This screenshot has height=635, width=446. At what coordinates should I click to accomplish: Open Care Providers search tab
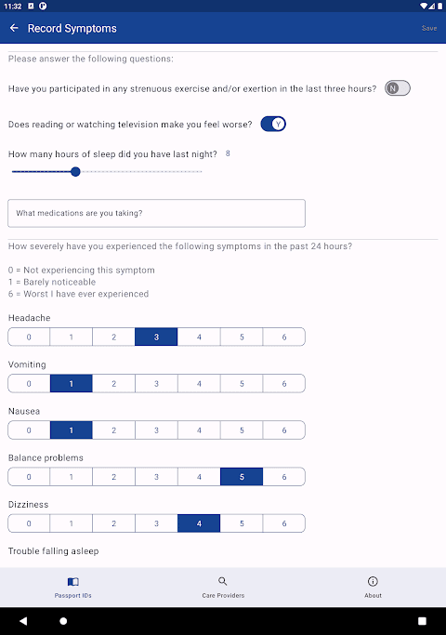[223, 588]
